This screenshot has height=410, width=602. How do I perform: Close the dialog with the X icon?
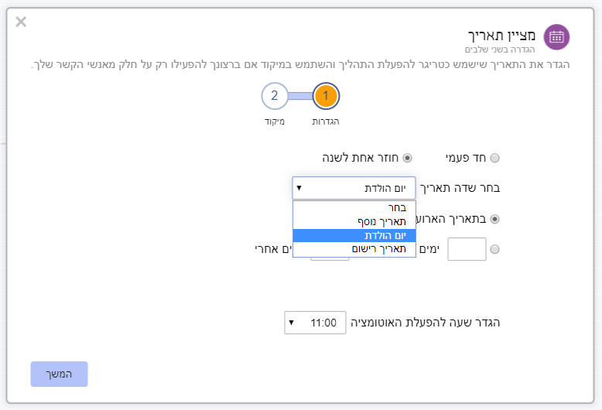point(21,22)
